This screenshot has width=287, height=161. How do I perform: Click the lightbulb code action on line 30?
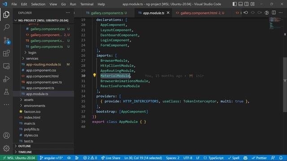coord(95,75)
